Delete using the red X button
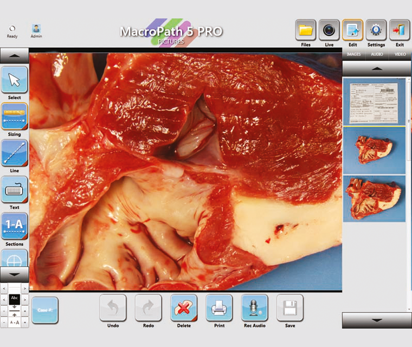Viewport: 412px width, 347px height. click(x=184, y=308)
